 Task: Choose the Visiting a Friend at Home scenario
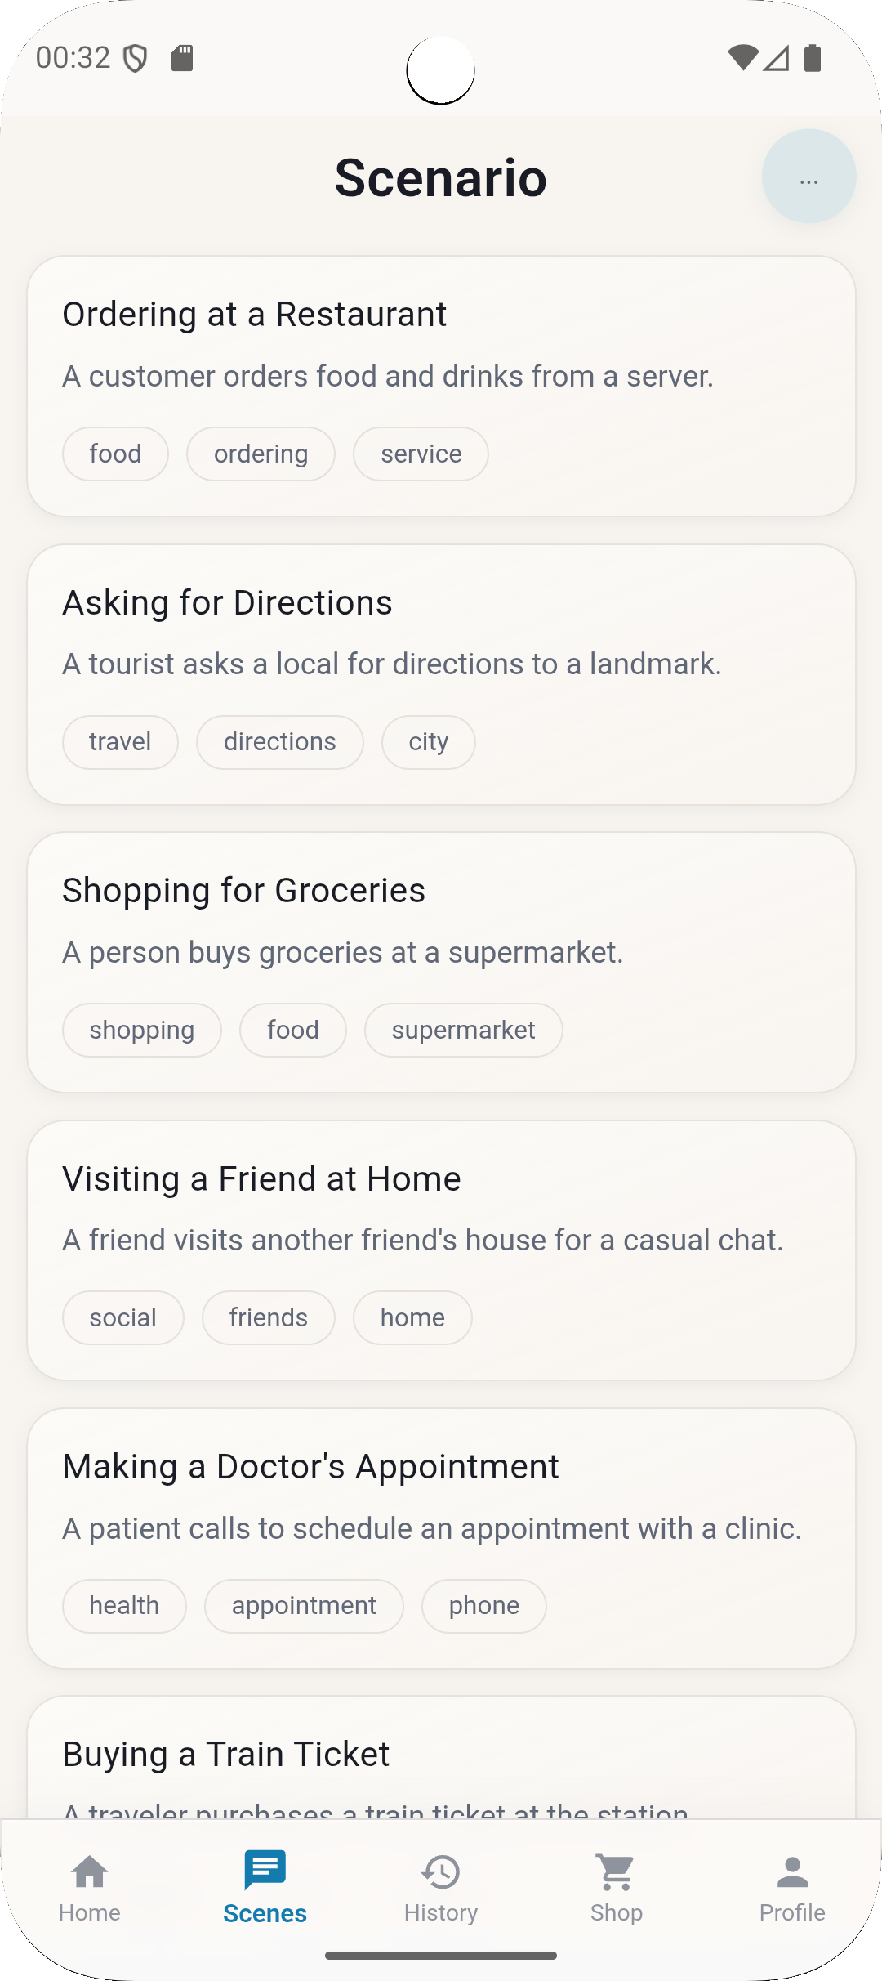point(441,1208)
